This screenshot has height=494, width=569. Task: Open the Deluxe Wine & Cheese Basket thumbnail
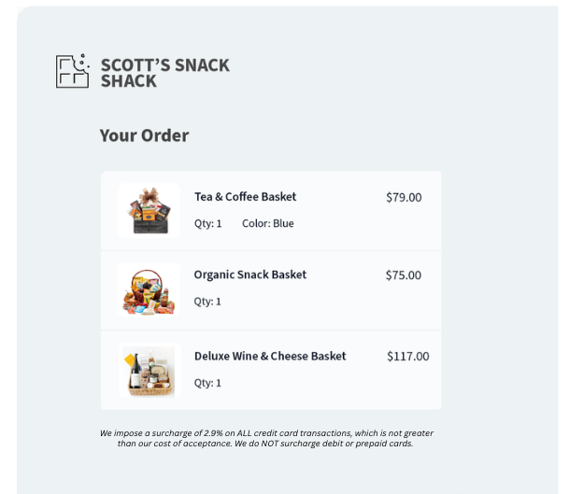(149, 371)
